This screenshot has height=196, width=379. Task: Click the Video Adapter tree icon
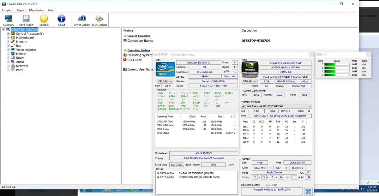13,50
